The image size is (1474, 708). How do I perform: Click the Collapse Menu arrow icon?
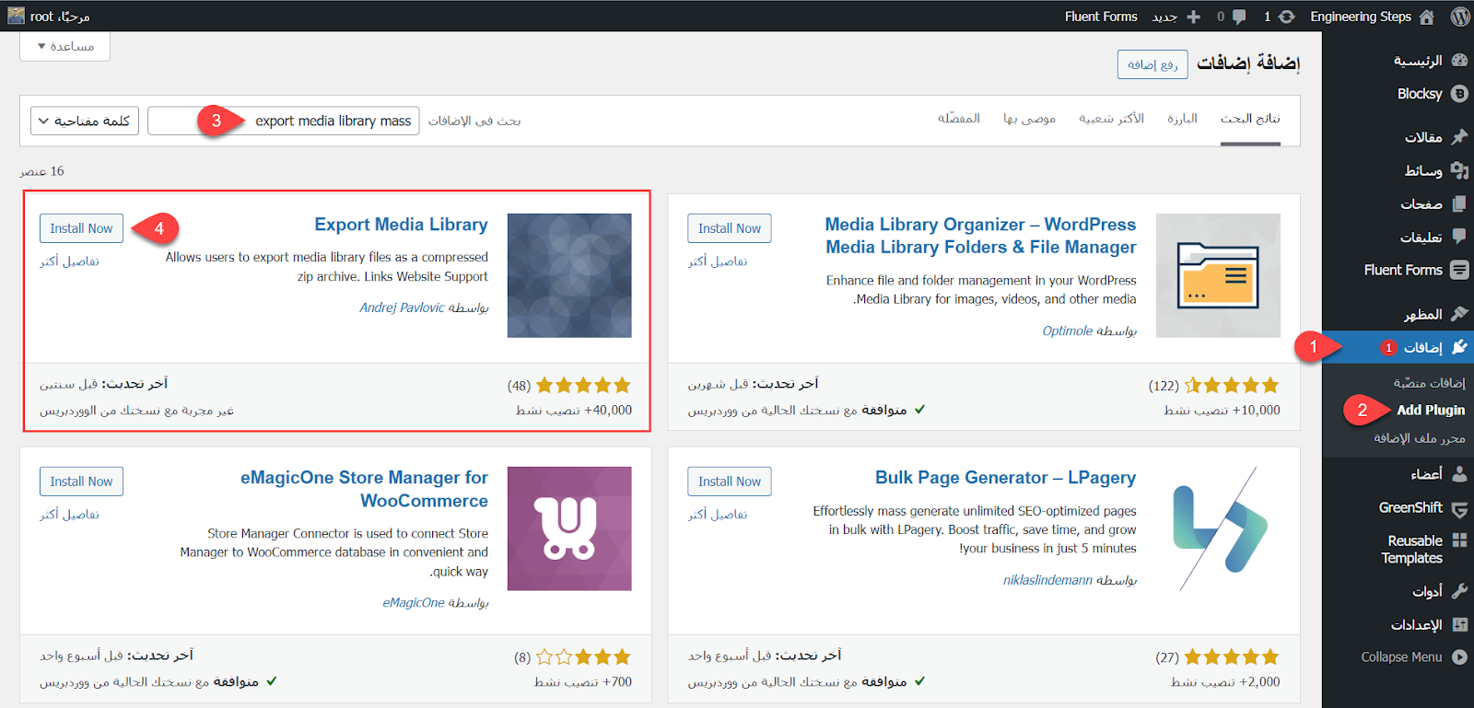click(x=1459, y=656)
